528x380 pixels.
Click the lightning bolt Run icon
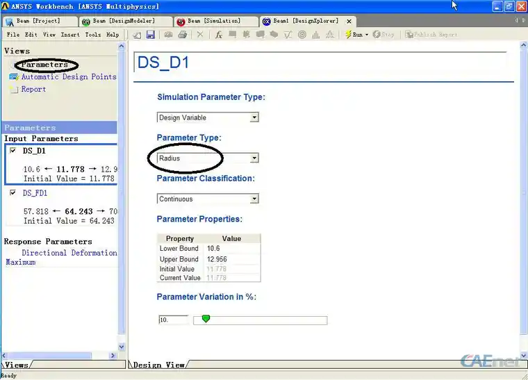coord(348,34)
